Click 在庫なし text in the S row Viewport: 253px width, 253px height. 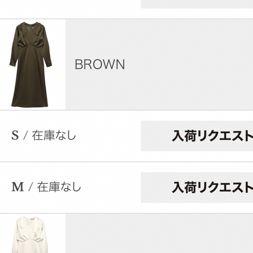tap(54, 135)
